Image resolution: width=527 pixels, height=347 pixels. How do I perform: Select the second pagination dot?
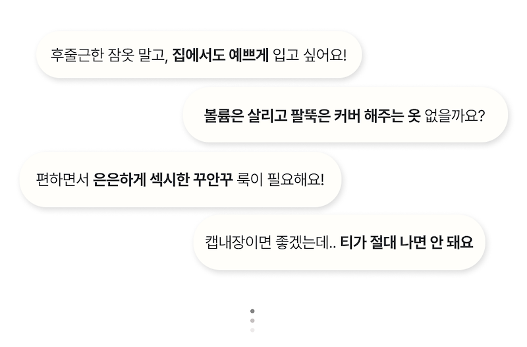click(x=252, y=321)
